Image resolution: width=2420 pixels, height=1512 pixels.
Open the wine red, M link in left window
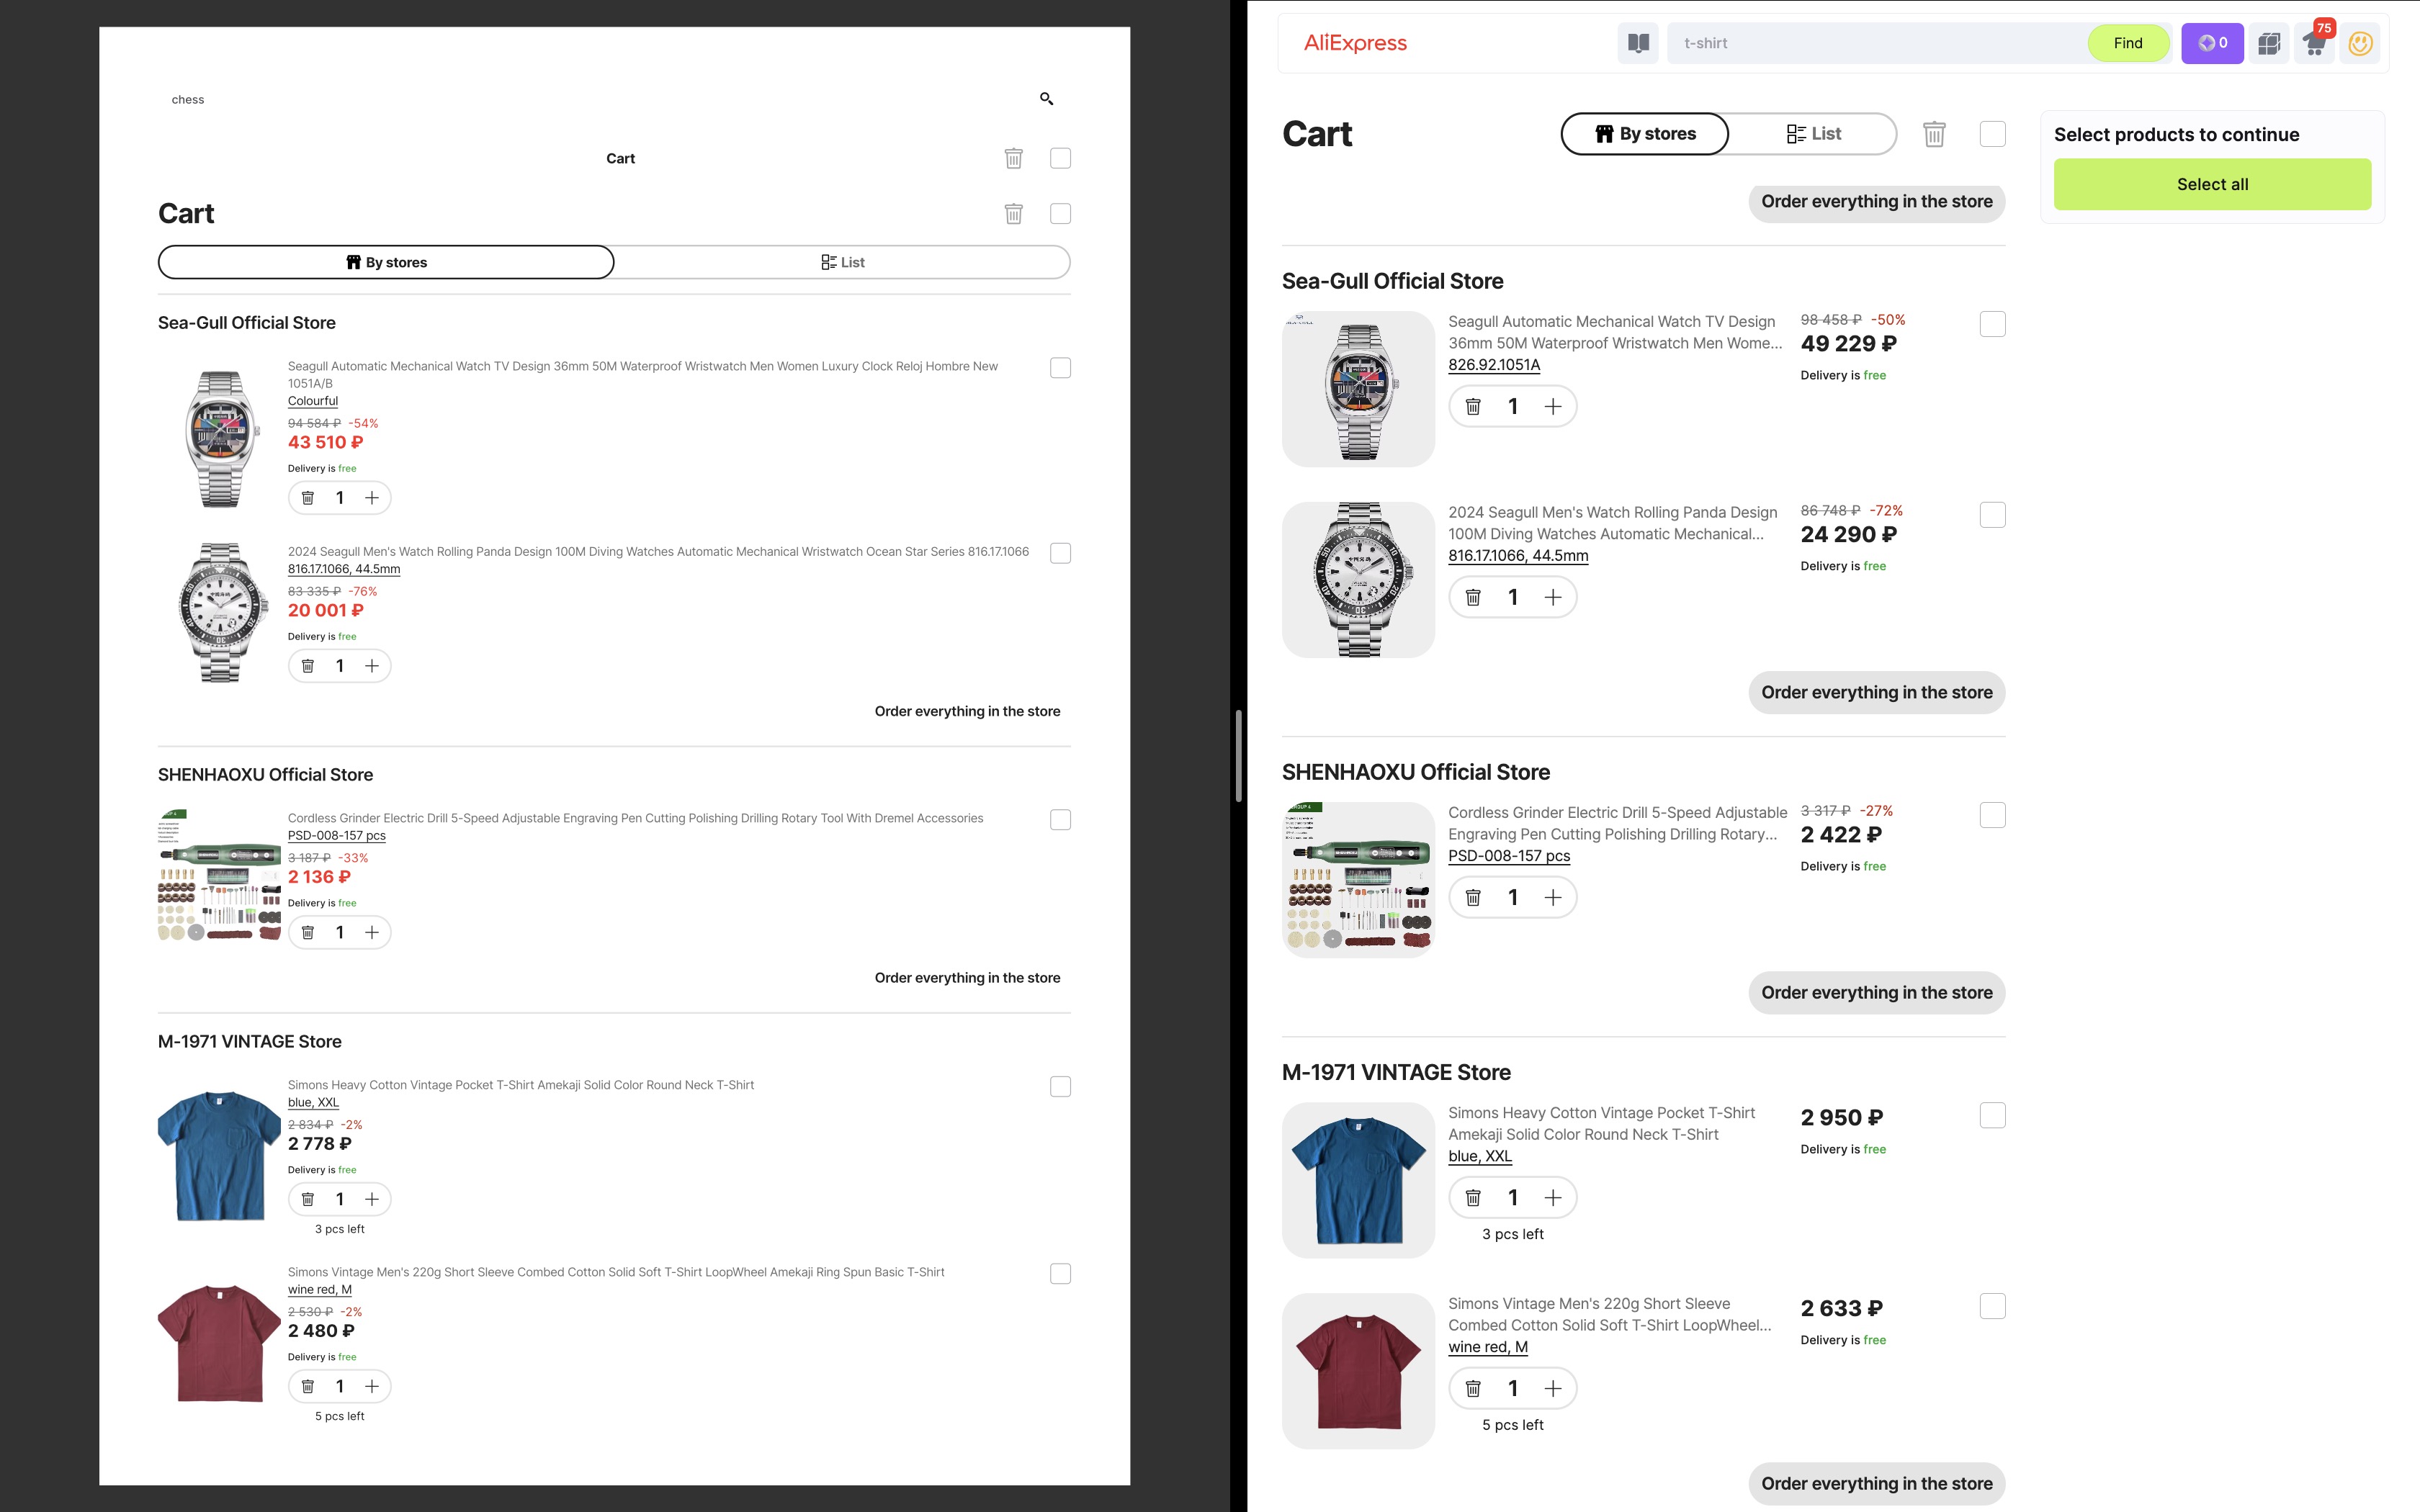click(320, 1290)
